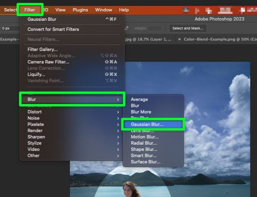The width and height of the screenshot is (257, 197).
Task: Choose Motion Blur... filter
Action: point(153,137)
